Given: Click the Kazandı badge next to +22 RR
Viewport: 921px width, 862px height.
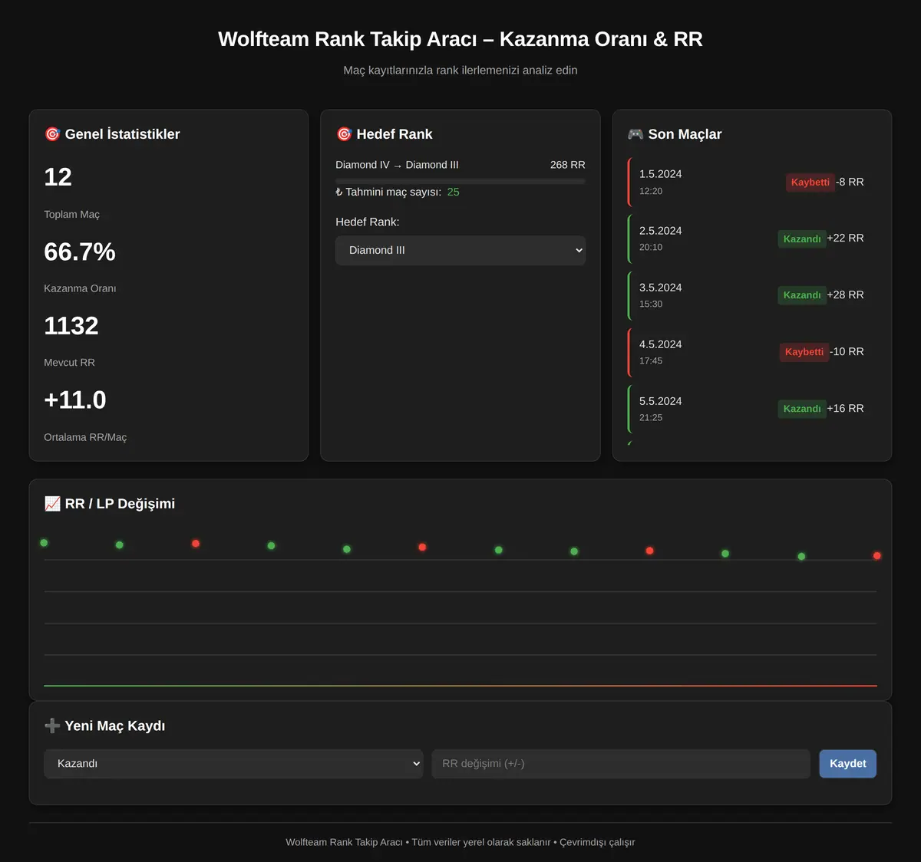Looking at the screenshot, I should point(802,239).
